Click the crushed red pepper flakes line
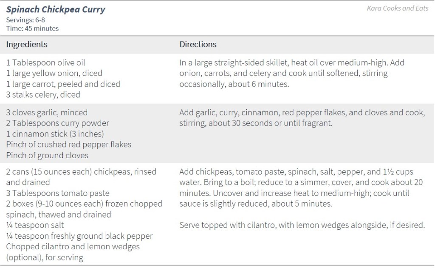 point(69,144)
